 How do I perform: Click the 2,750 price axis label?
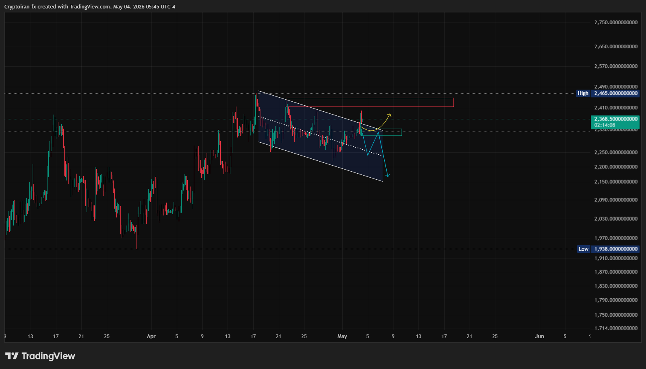[x=616, y=23]
